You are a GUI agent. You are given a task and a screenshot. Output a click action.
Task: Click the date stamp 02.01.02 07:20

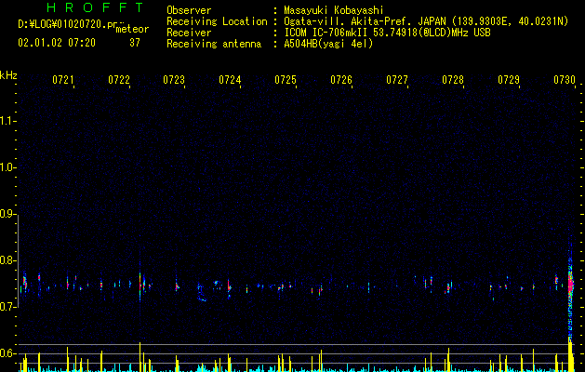click(57, 43)
